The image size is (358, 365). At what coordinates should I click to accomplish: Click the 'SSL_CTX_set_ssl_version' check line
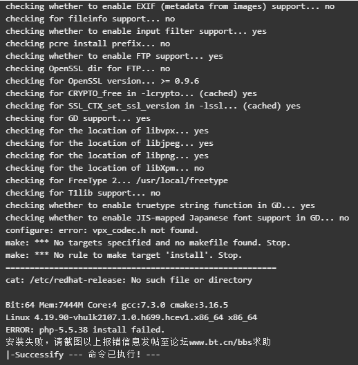click(x=153, y=106)
